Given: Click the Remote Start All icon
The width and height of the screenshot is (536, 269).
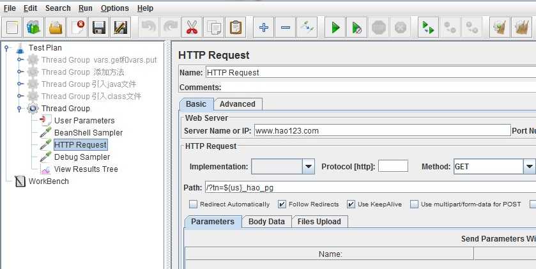Looking at the screenshot, I should click(x=428, y=27).
